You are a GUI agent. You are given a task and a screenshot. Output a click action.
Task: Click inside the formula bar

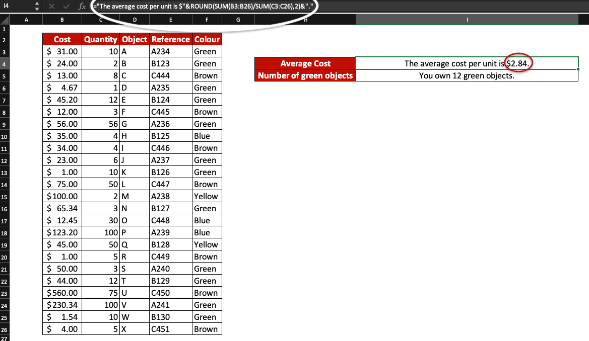[202, 7]
